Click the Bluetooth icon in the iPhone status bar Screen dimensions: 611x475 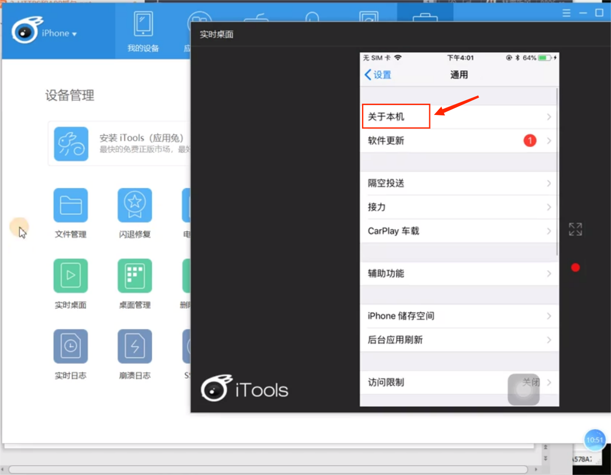click(517, 58)
